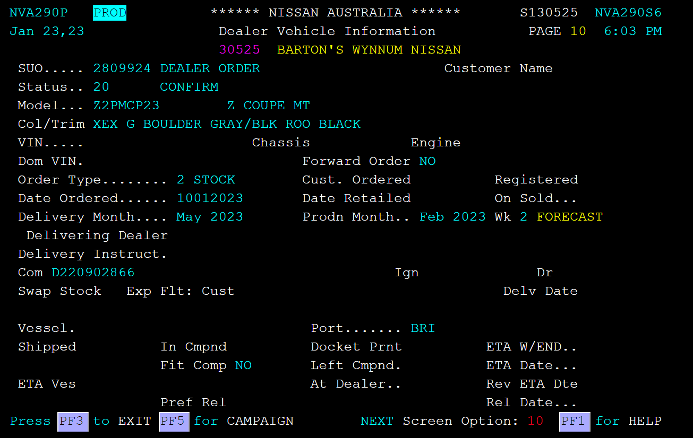The height and width of the screenshot is (438, 693).
Task: Click the Dealer Vehicle Information heading
Action: 327,31
